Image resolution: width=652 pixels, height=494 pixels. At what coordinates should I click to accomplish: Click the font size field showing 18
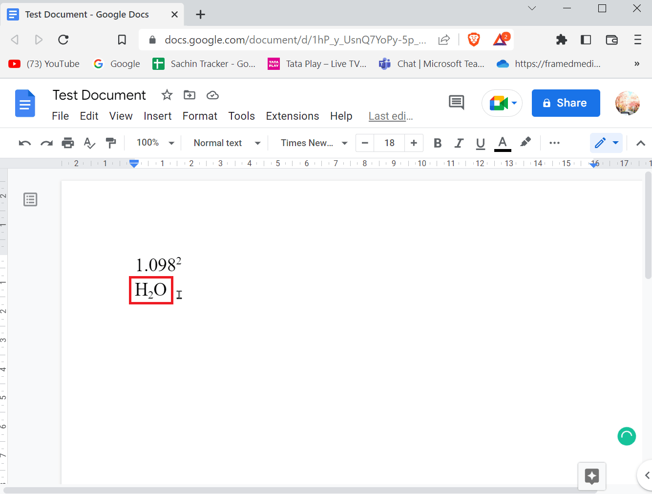[x=389, y=143]
